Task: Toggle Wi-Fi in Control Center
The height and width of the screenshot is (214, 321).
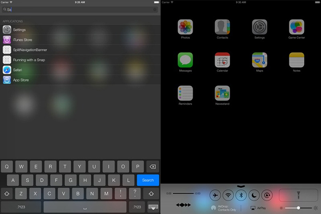Action: tap(228, 195)
